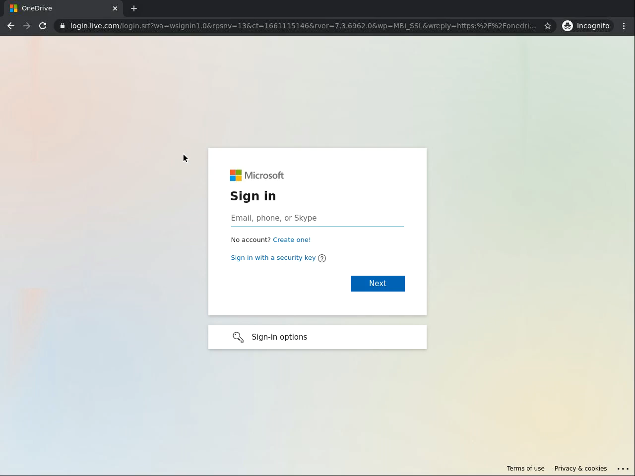The width and height of the screenshot is (635, 476).
Task: Click the Create one! link
Action: point(292,239)
